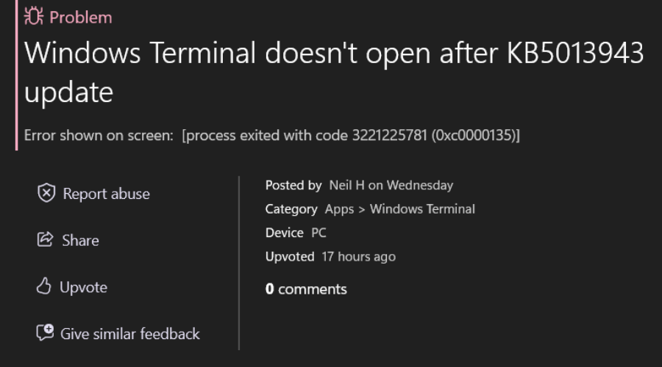Click the Report abuse shield icon
Image resolution: width=662 pixels, height=367 pixels.
[46, 193]
